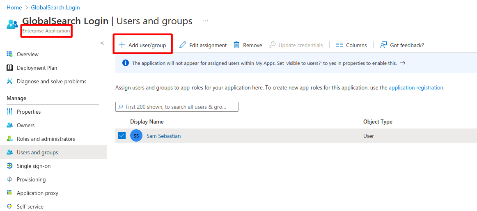Image resolution: width=477 pixels, height=211 pixels.
Task: Click Got feedback? button
Action: [x=401, y=45]
